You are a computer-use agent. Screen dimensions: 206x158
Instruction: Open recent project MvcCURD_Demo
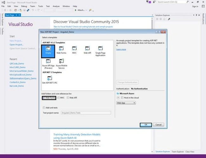(x=17, y=67)
